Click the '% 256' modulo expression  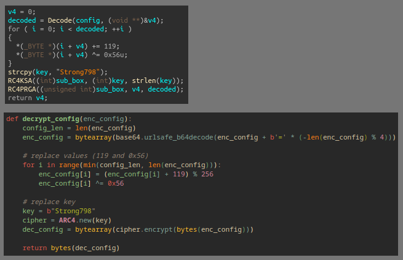[x=203, y=175]
